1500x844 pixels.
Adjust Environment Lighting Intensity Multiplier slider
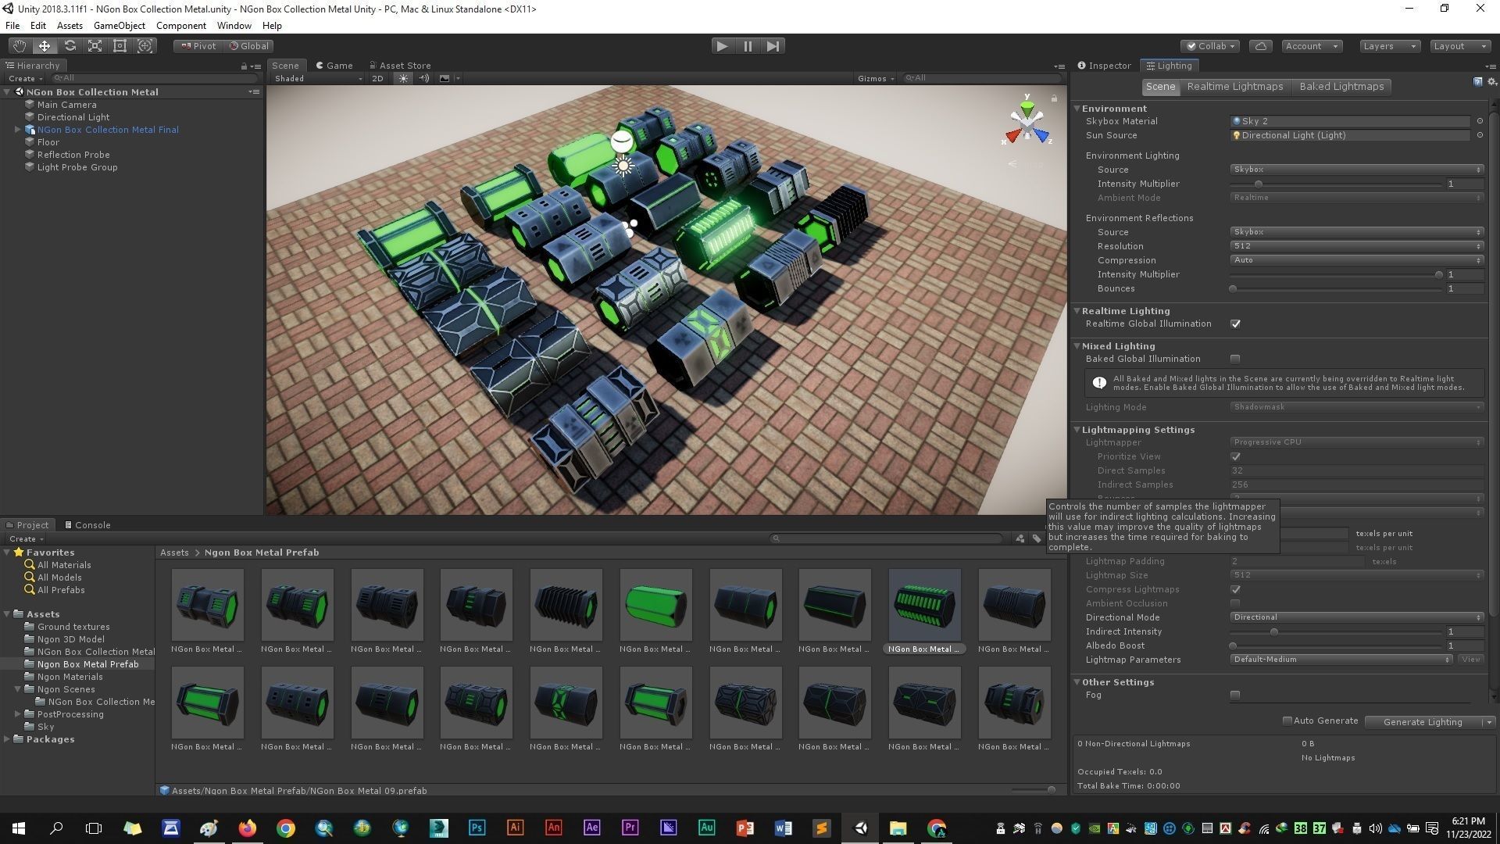coord(1258,184)
